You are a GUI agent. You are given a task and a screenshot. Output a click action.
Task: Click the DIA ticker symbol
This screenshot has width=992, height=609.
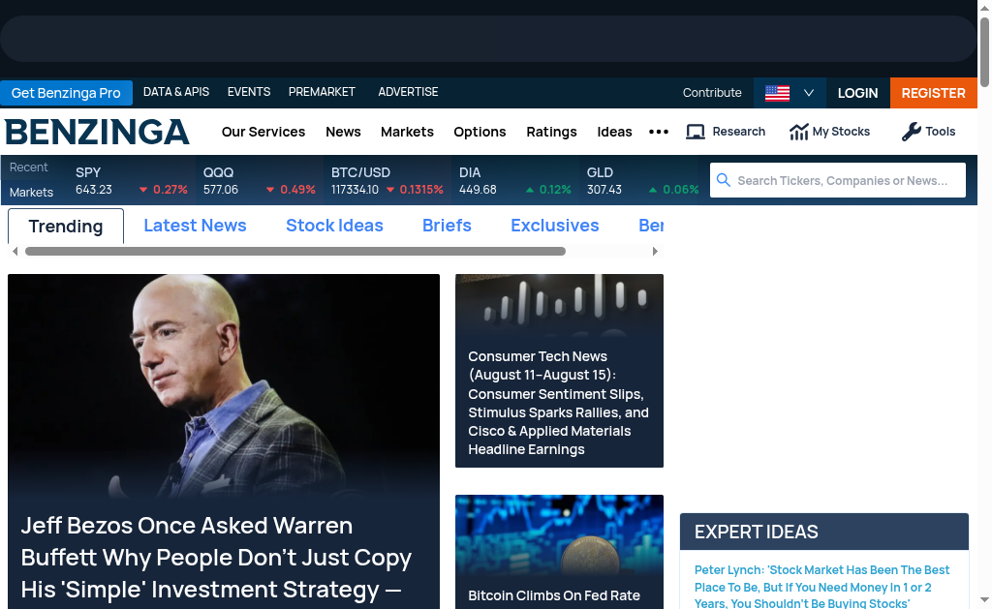pos(470,172)
